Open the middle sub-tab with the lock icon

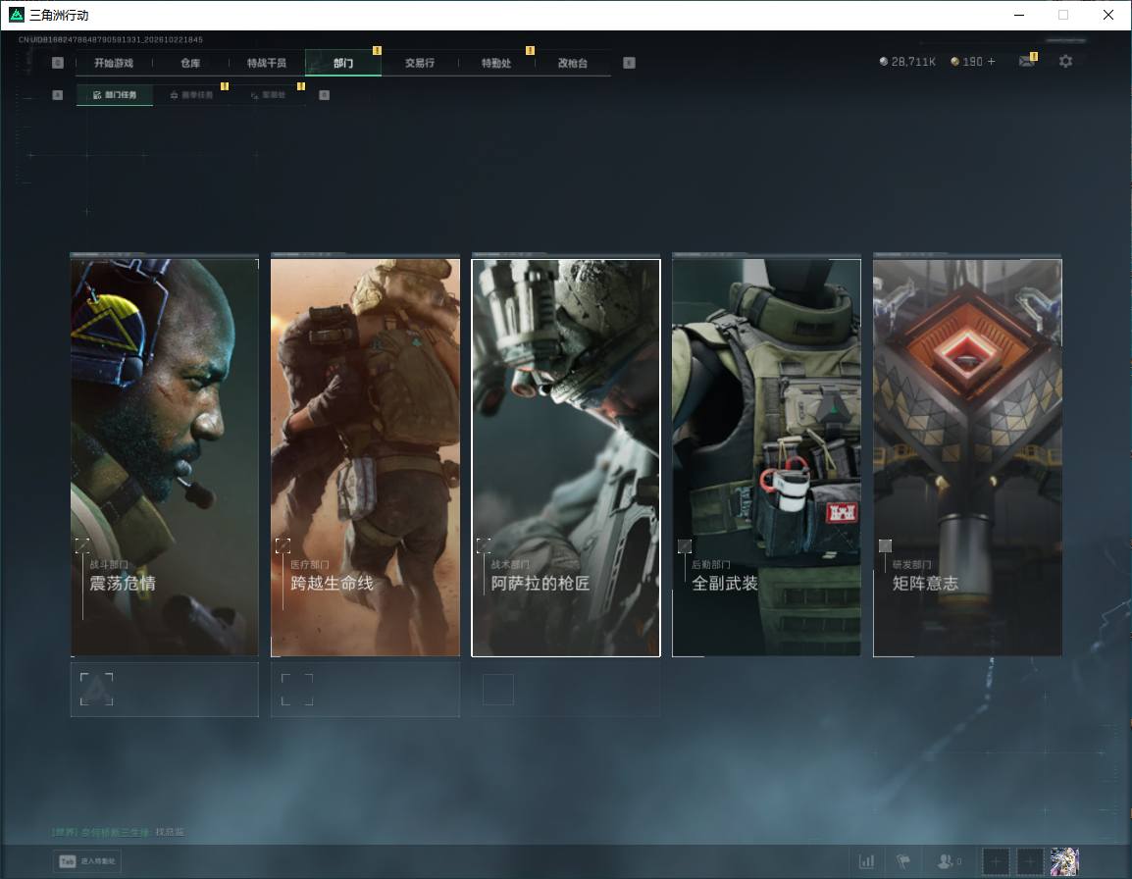pos(191,94)
